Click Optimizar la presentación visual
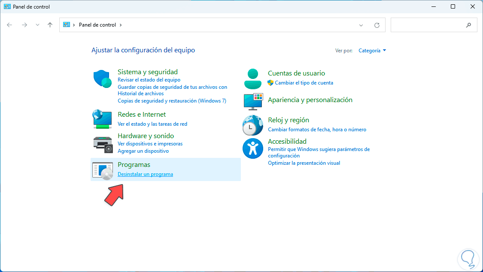 click(x=304, y=163)
